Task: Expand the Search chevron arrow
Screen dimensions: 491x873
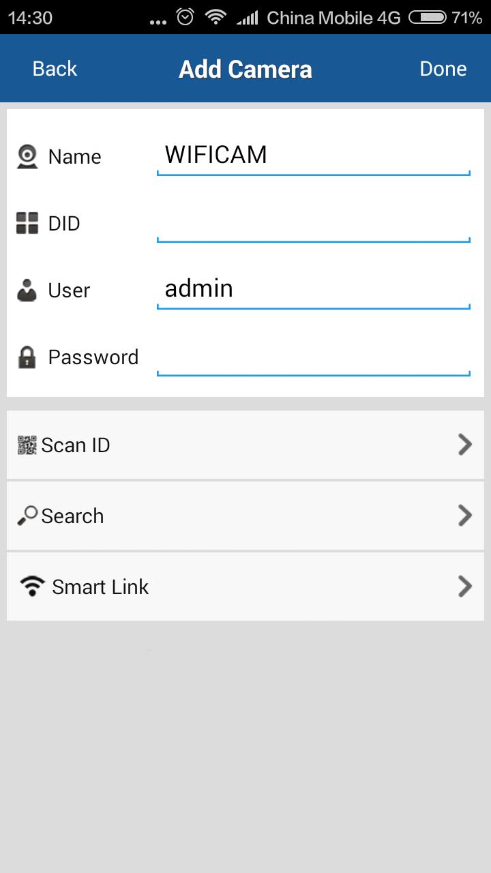Action: coord(465,516)
